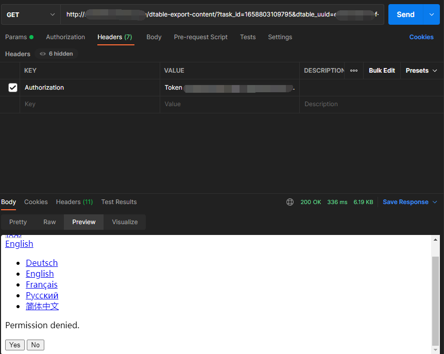Open the GET method dropdown
Viewport: 444px width, 354px height.
[x=30, y=14]
